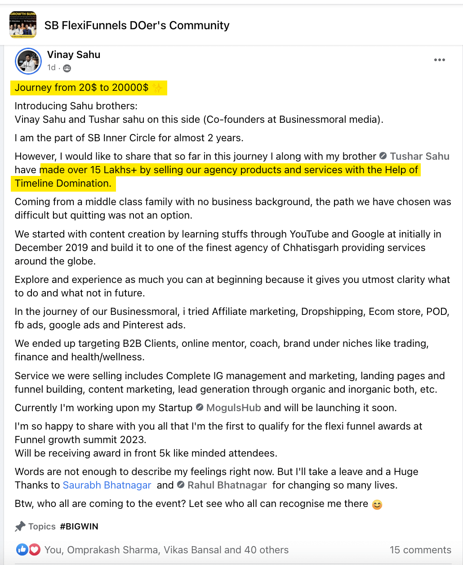Click the smiling emoji at post end
Screen dimensions: 463x565
click(x=376, y=504)
